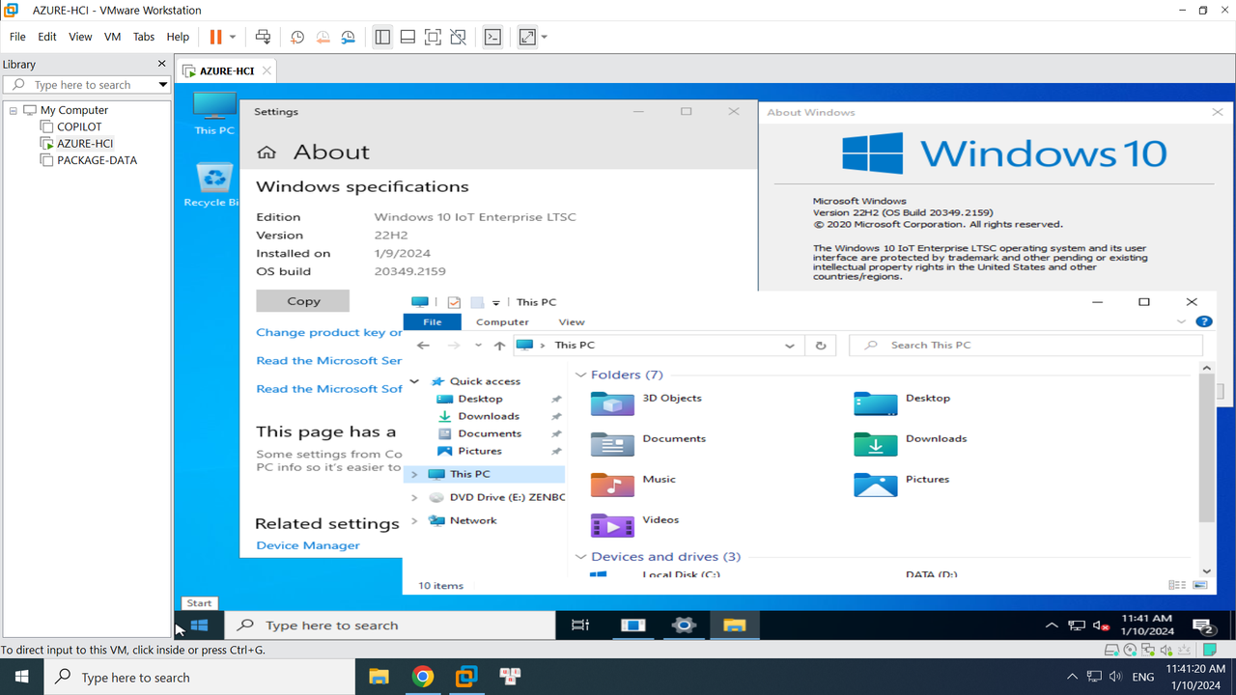Open the VMware View menu
1236x695 pixels.
pos(80,37)
